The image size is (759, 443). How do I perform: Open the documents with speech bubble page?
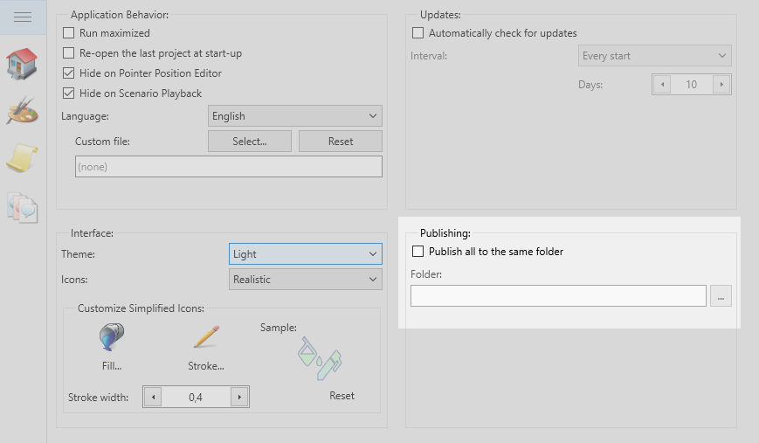[x=23, y=206]
